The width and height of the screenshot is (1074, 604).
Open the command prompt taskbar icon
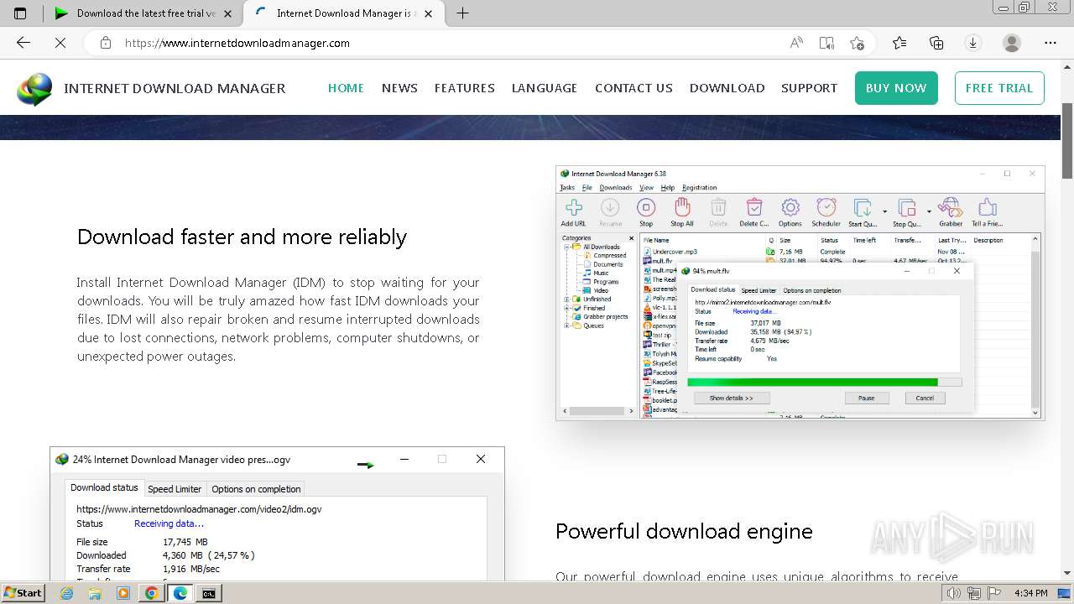208,593
